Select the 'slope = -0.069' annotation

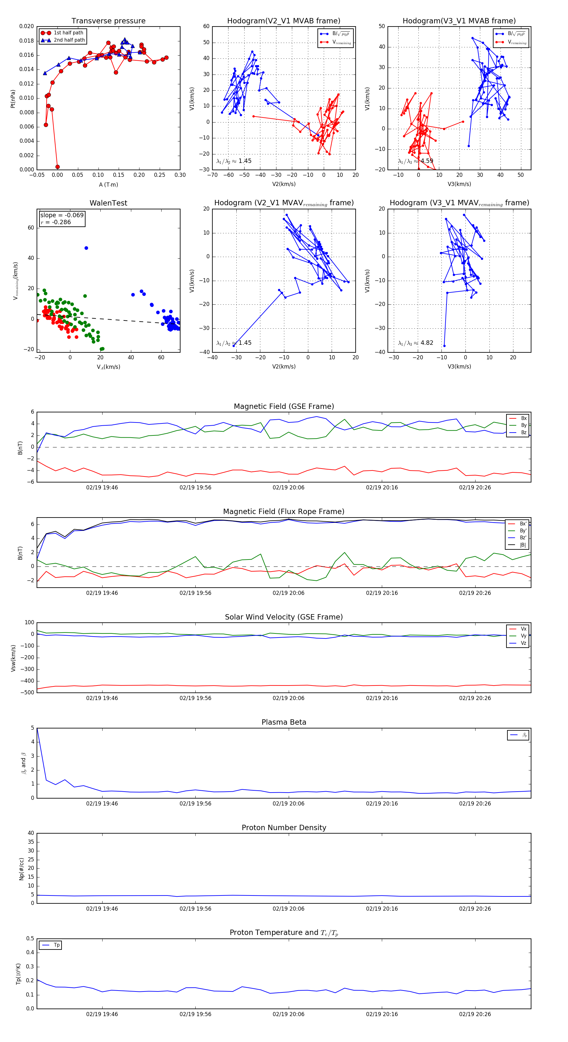pyautogui.click(x=62, y=215)
